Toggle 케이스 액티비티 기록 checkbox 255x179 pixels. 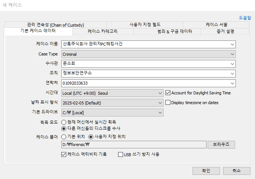coord(64,154)
